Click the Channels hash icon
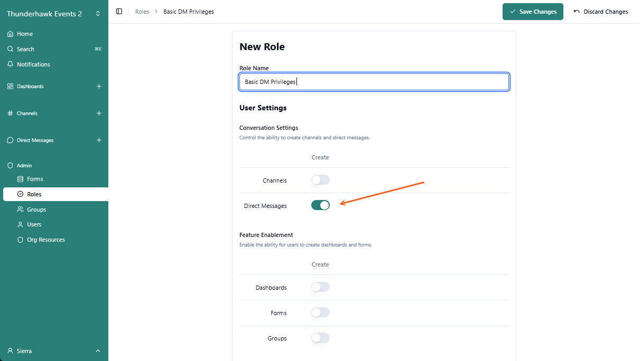 point(10,113)
